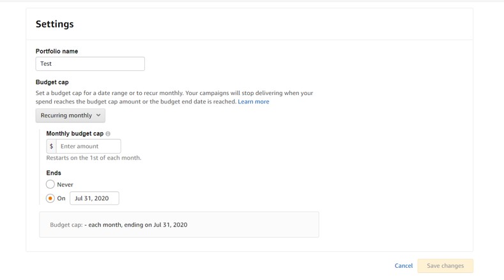Click the Learn more link
This screenshot has width=504, height=280.
(x=253, y=102)
